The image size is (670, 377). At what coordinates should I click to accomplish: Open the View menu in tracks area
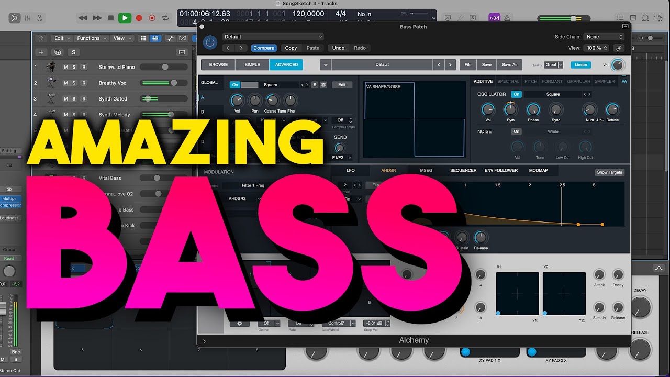point(122,38)
